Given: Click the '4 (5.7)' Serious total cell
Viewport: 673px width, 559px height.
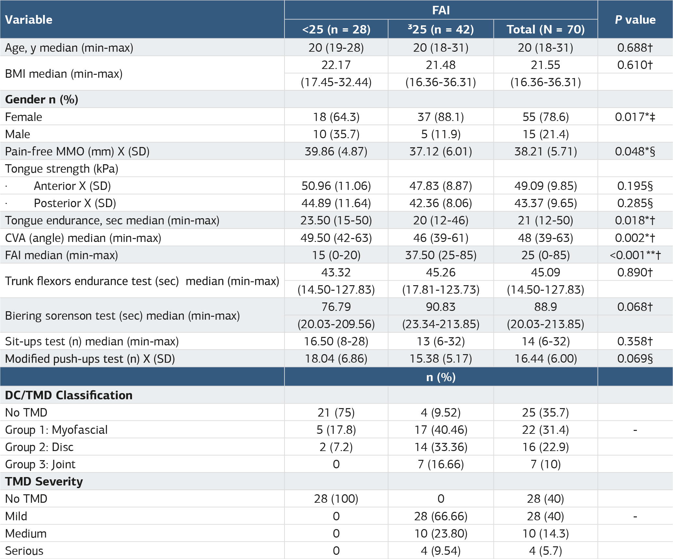Looking at the screenshot, I should pyautogui.click(x=546, y=551).
